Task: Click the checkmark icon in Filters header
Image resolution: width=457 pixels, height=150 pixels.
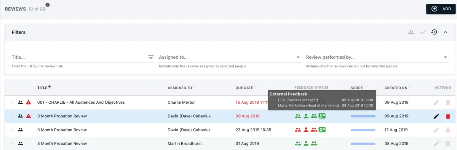Action: pos(422,32)
